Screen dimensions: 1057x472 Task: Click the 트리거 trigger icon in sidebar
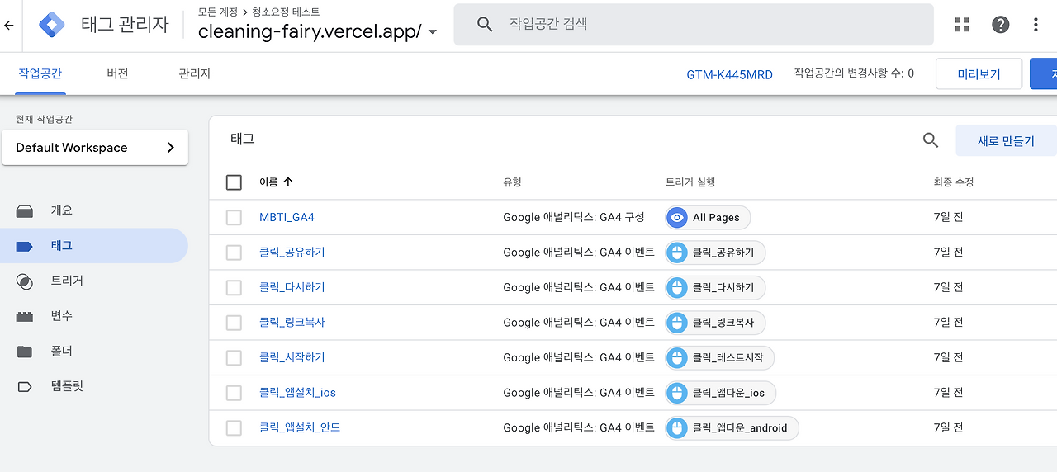25,281
